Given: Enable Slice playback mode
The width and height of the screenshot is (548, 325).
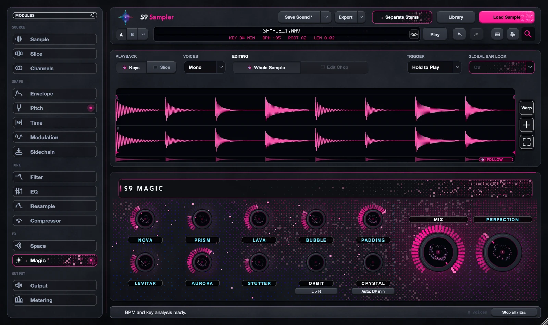Looking at the screenshot, I should [x=162, y=67].
